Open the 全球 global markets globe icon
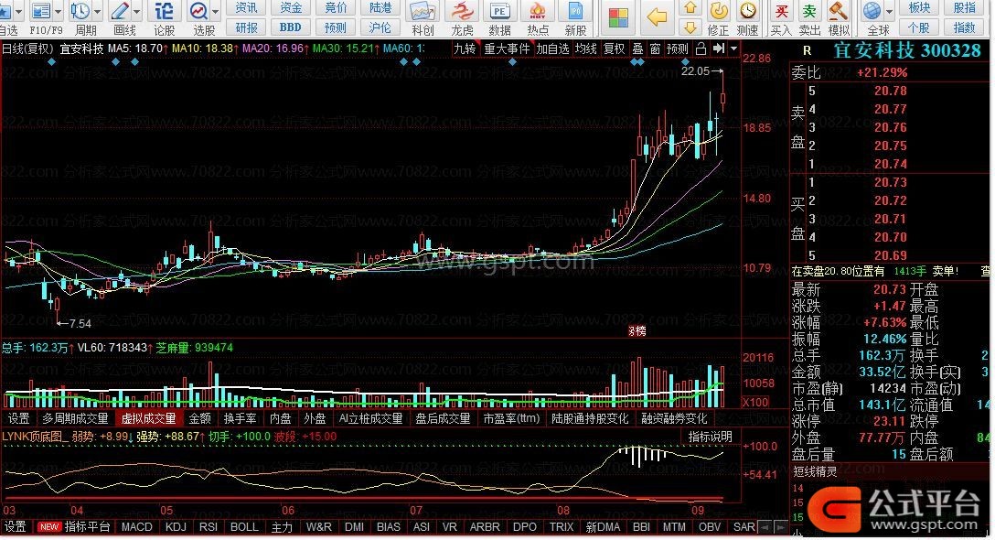The image size is (995, 540). (872, 11)
